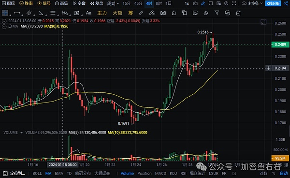Select the parallel channel drawing tool
The width and height of the screenshot is (290, 178).
pyautogui.click(x=29, y=13)
